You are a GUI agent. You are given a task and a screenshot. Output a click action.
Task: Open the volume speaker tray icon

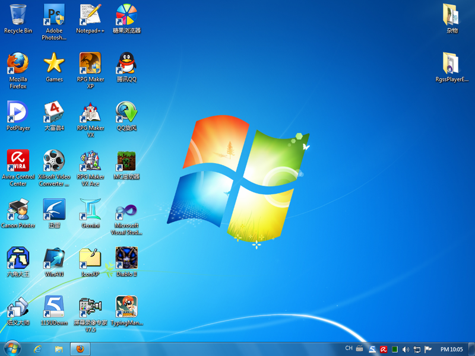406,349
